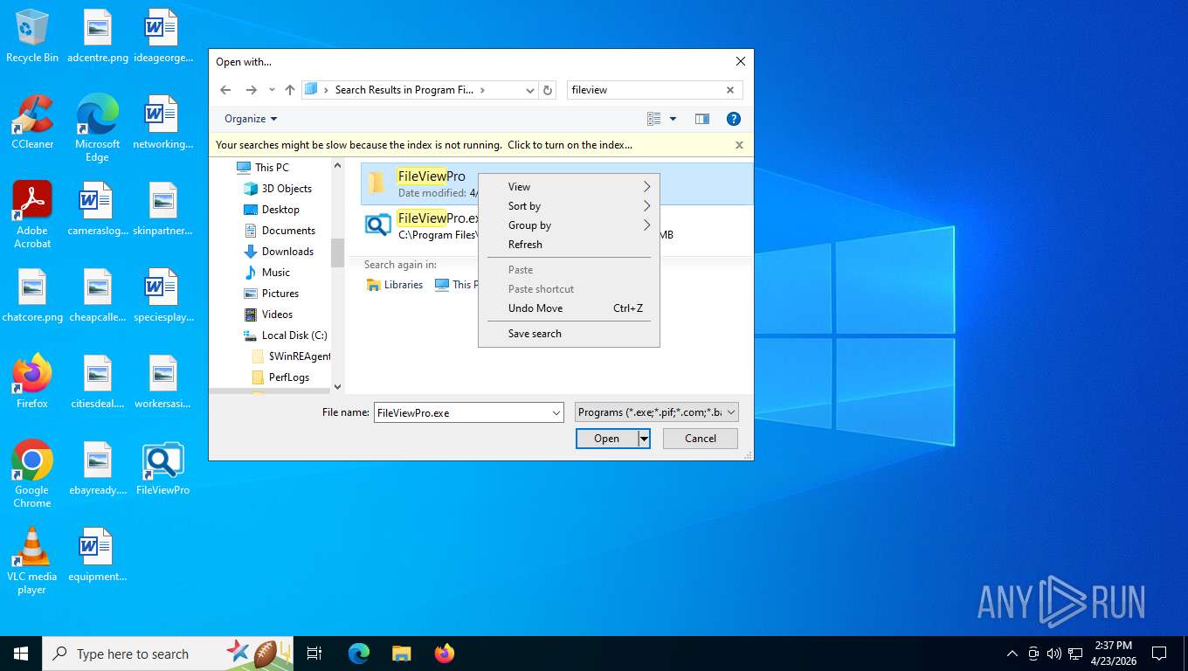The height and width of the screenshot is (671, 1188).
Task: Go up one folder level
Action: 290,90
